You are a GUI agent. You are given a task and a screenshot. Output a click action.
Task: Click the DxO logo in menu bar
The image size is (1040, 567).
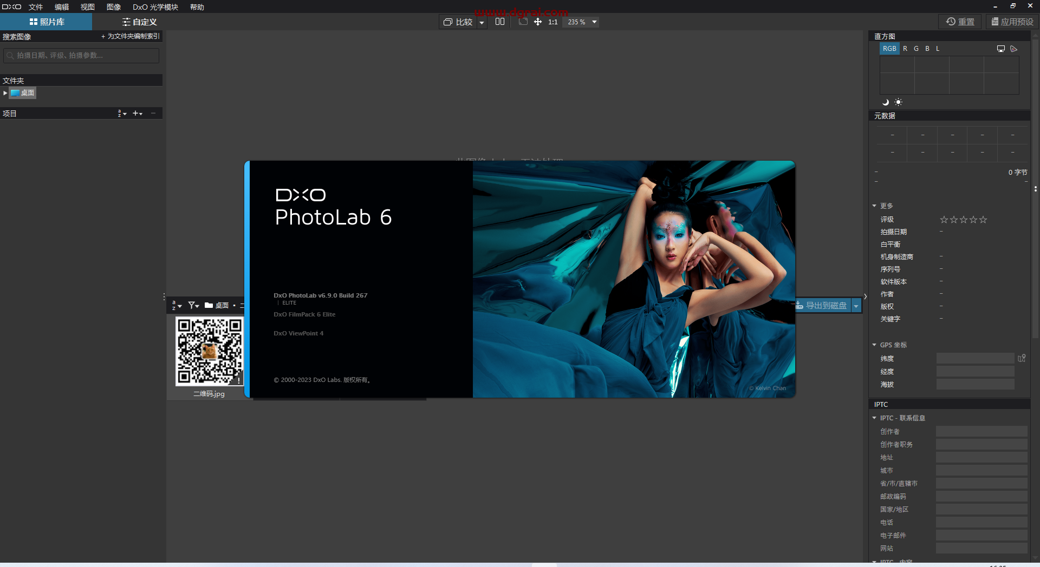11,7
